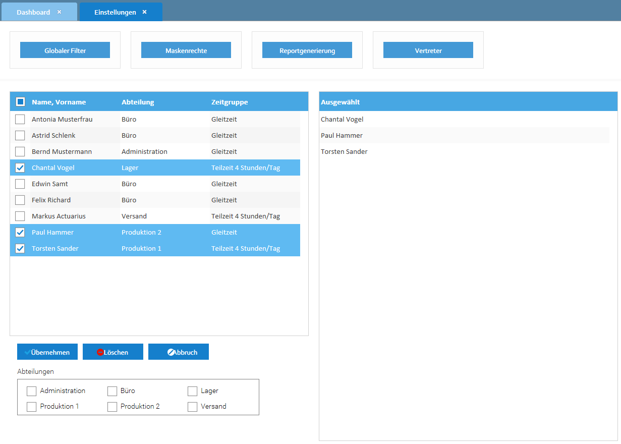Switch to the Dashboard tab
The image size is (621, 444).
click(33, 12)
